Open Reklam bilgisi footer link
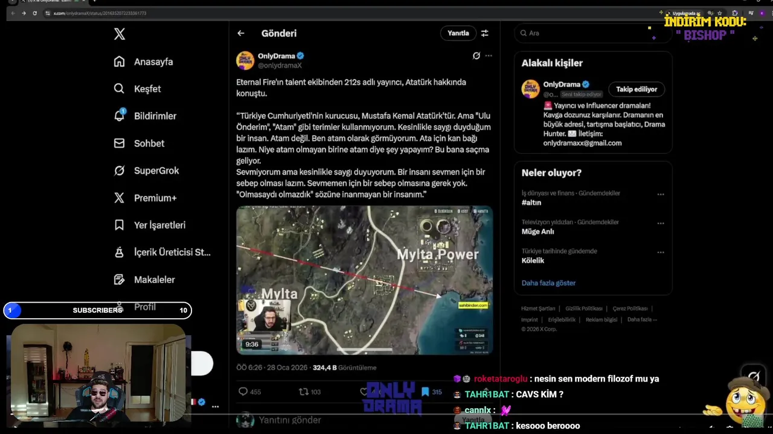 [x=601, y=319]
